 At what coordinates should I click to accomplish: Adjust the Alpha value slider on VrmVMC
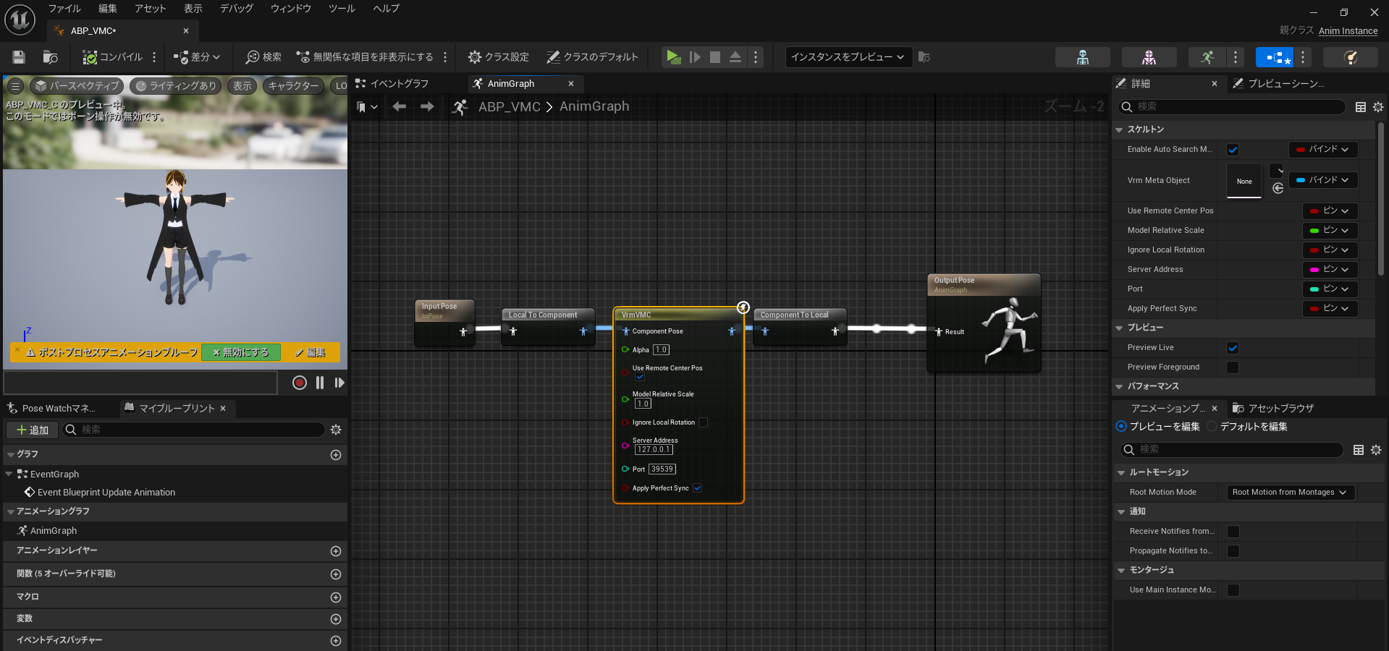tap(659, 349)
